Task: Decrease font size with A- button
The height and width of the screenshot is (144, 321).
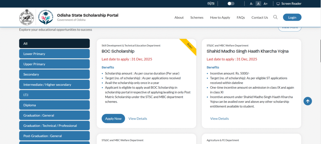Action: [x=251, y=4]
